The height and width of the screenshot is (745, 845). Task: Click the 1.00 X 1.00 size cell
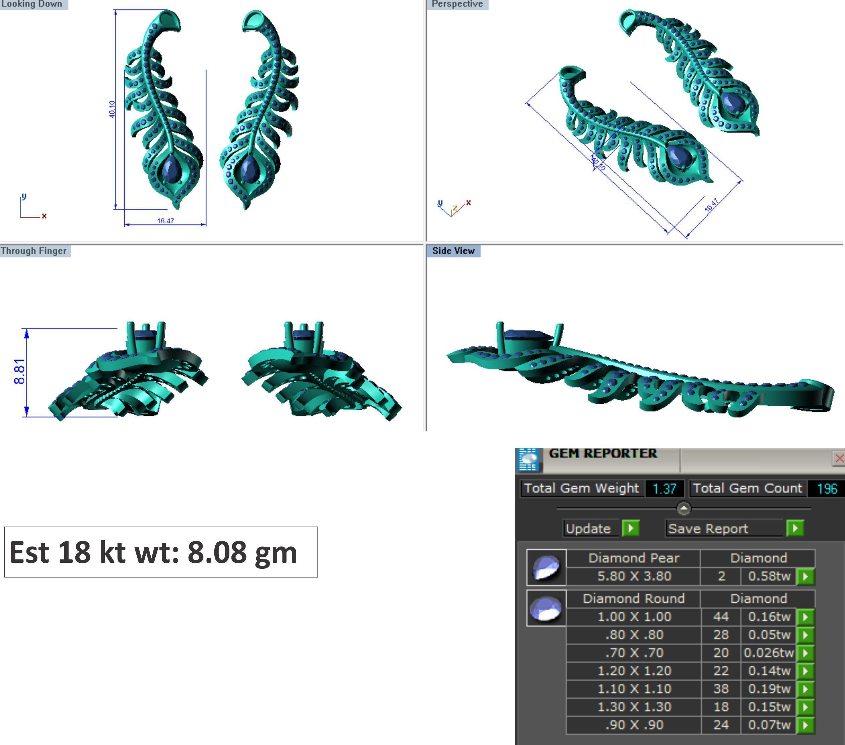pyautogui.click(x=634, y=617)
